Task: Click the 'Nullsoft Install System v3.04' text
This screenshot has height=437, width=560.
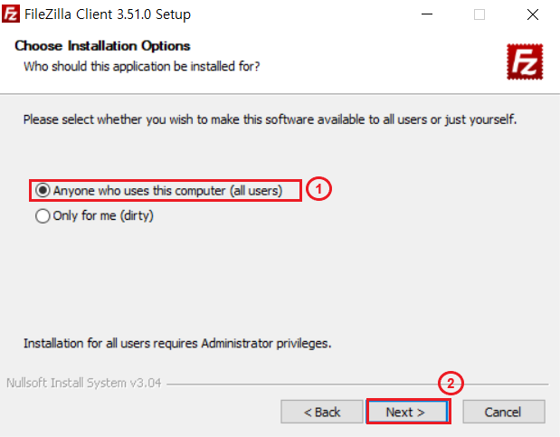Action: click(x=83, y=382)
